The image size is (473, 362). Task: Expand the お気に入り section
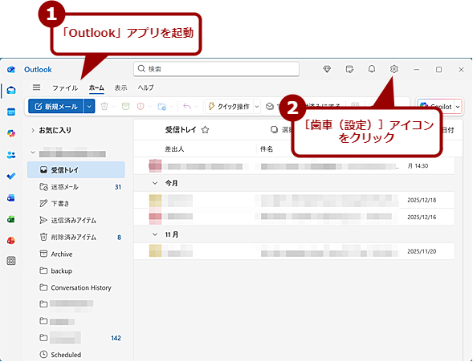tap(33, 130)
